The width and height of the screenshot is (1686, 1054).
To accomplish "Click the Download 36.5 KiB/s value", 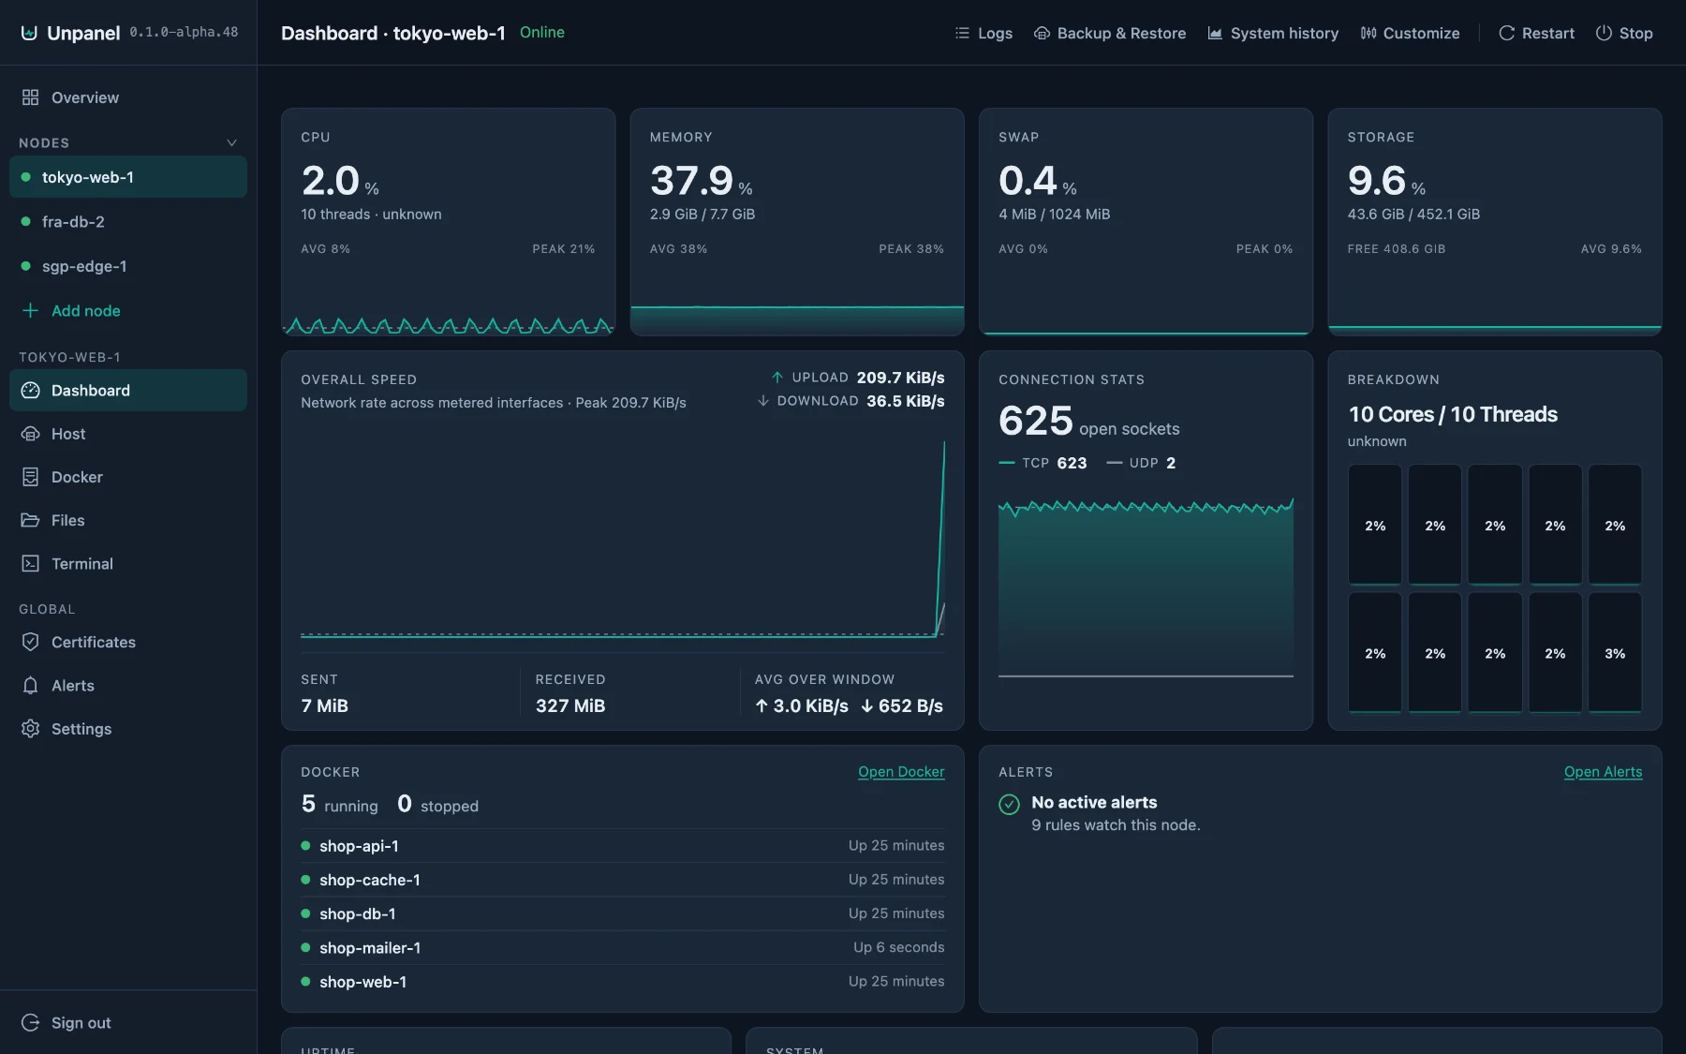I will pyautogui.click(x=905, y=401).
